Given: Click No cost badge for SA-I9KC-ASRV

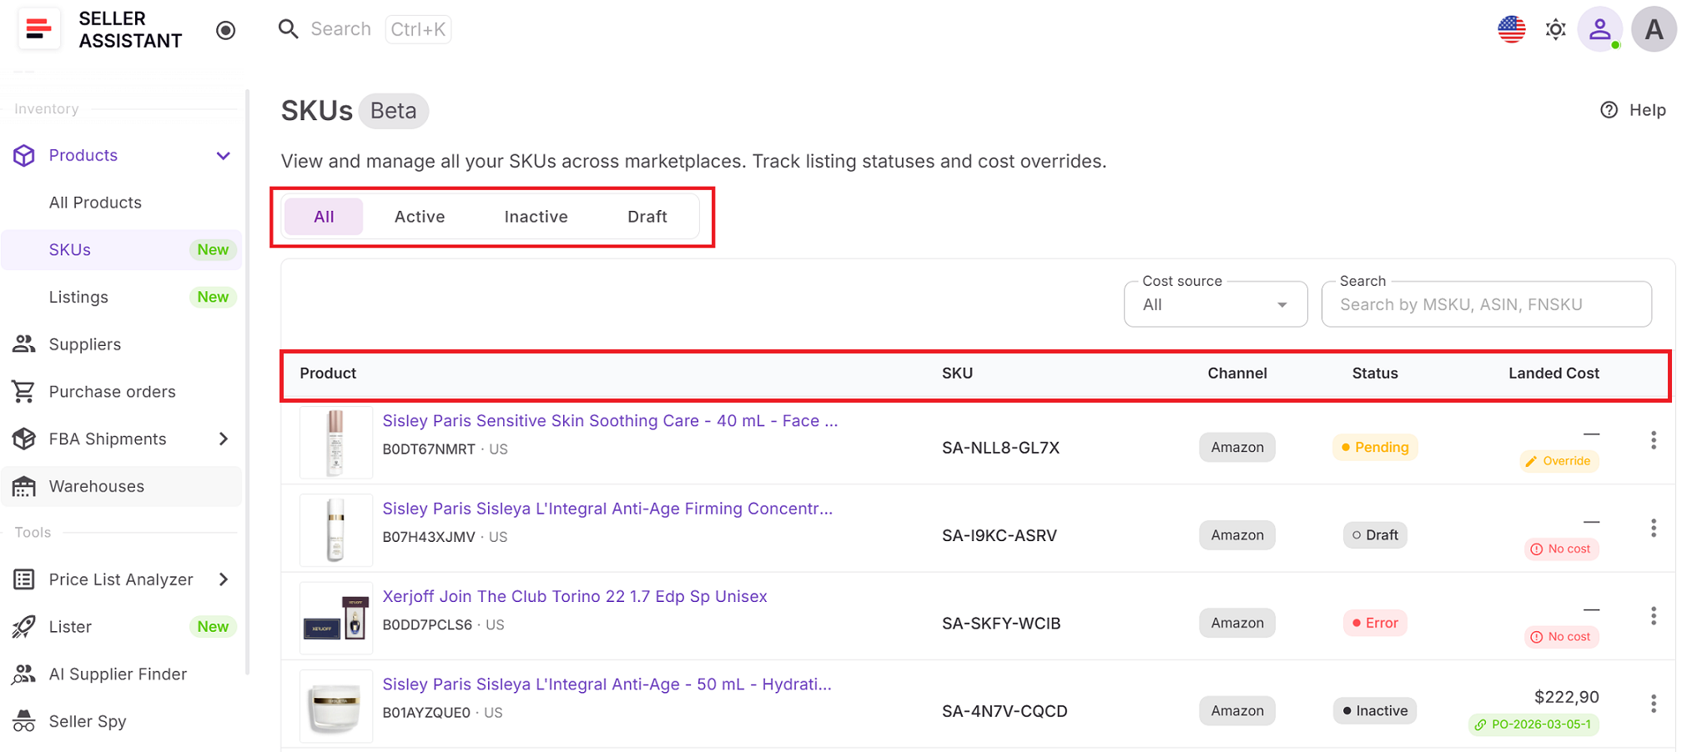Looking at the screenshot, I should click(1561, 549).
